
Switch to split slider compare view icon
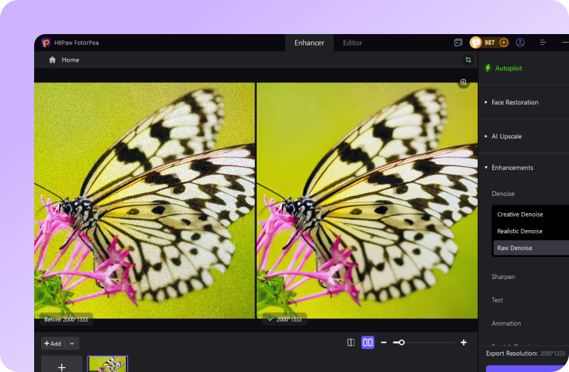351,343
